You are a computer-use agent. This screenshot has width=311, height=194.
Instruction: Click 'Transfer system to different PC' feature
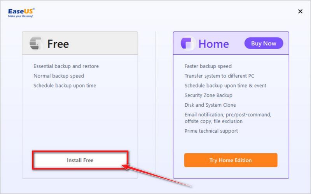pos(219,76)
